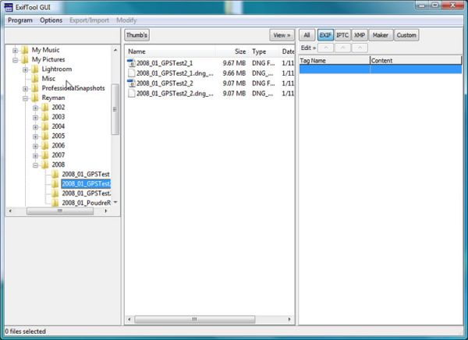Select the highlighted blue tag row
The height and width of the screenshot is (340, 468).
pyautogui.click(x=381, y=69)
